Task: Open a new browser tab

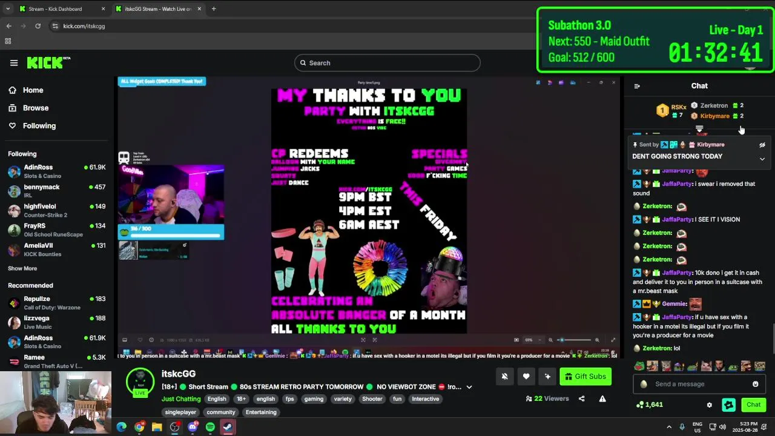Action: tap(214, 9)
